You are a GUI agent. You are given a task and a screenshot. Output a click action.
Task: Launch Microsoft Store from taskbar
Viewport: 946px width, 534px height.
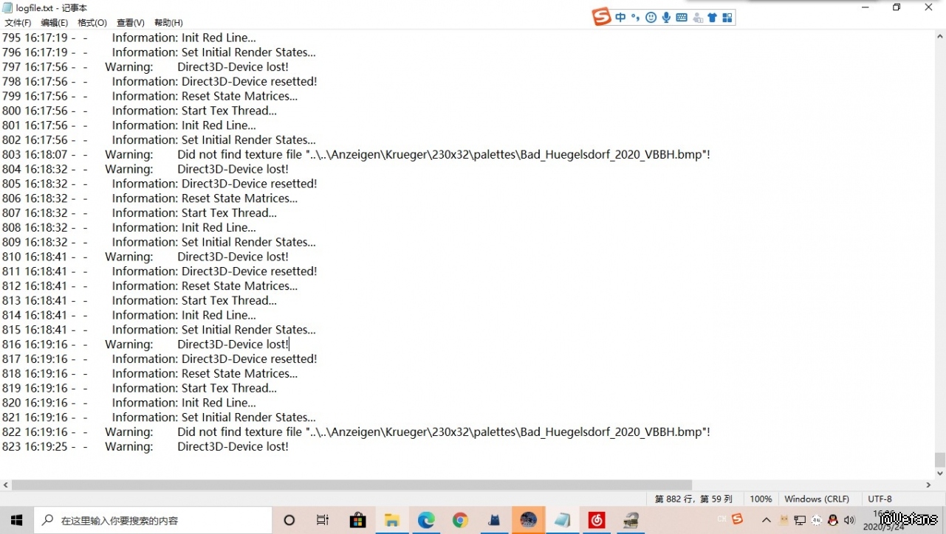coord(357,520)
